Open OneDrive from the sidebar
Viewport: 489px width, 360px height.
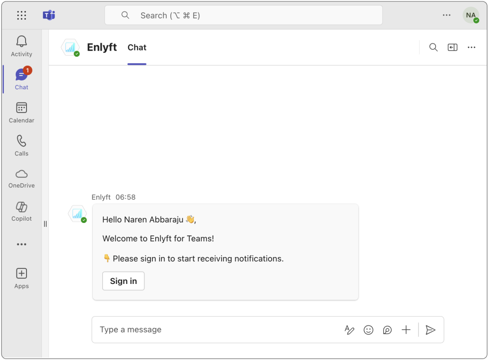pyautogui.click(x=21, y=179)
